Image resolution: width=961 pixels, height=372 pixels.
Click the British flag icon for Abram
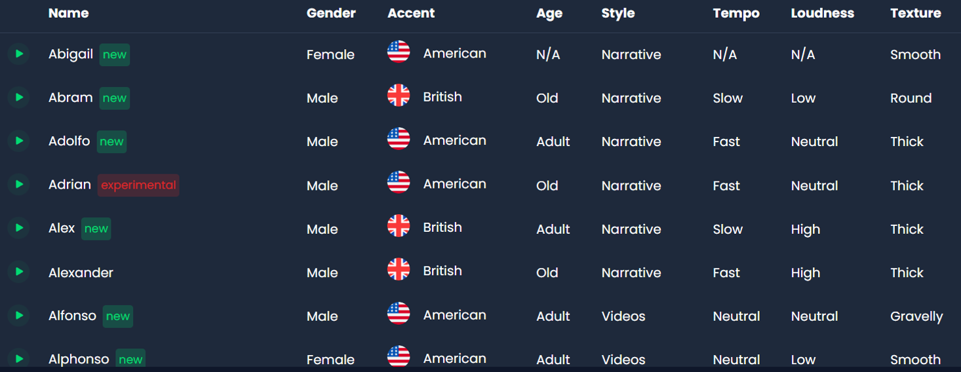[399, 95]
